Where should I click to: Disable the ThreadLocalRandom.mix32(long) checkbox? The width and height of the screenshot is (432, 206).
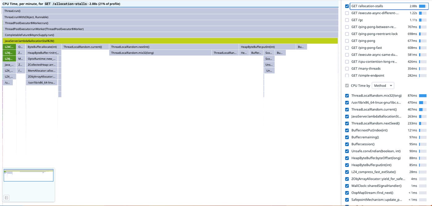347,95
